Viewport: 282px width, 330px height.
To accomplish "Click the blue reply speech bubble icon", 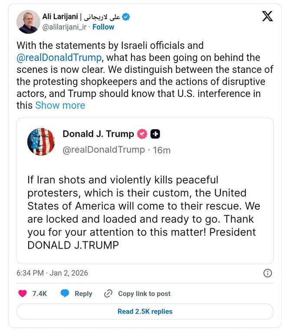I will click(65, 293).
